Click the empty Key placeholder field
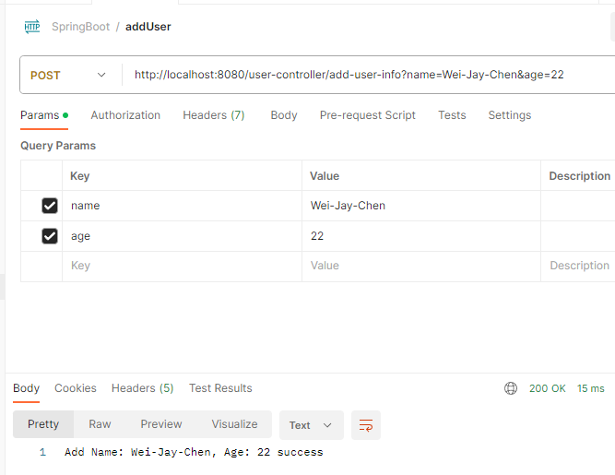The width and height of the screenshot is (615, 475). point(182,266)
